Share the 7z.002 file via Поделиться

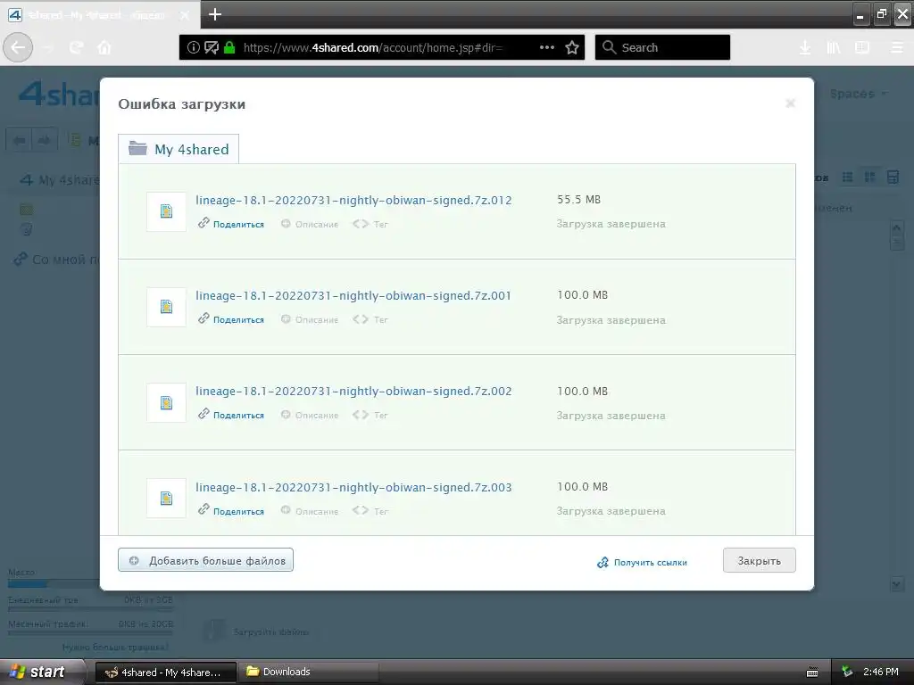click(231, 415)
